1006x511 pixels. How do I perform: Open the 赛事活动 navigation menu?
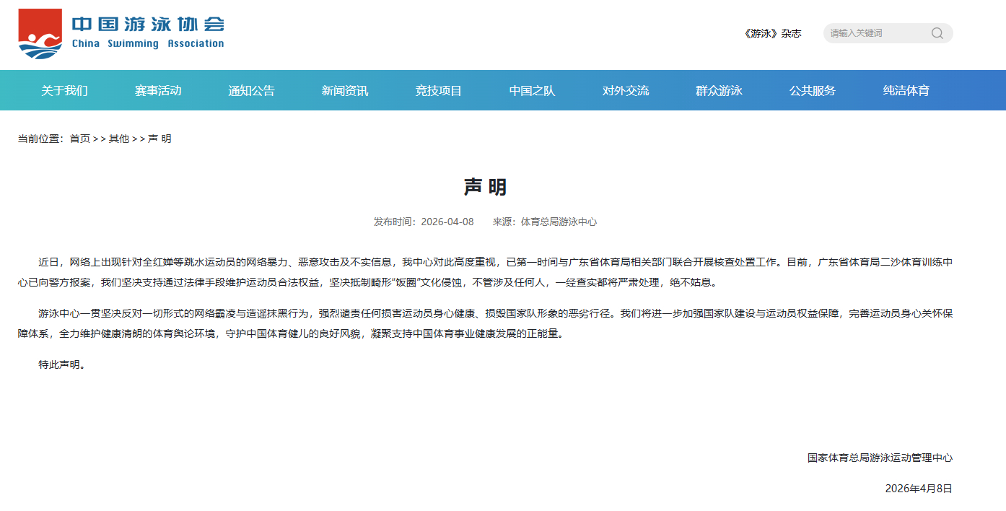click(158, 90)
